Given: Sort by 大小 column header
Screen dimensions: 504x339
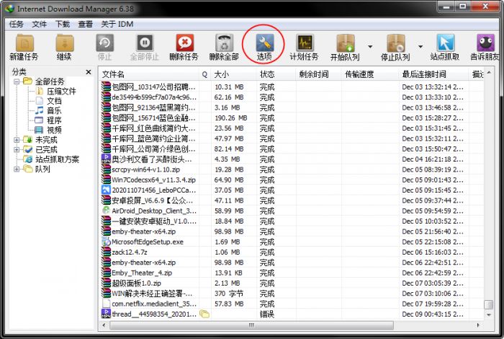Looking at the screenshot, I should tap(234, 74).
